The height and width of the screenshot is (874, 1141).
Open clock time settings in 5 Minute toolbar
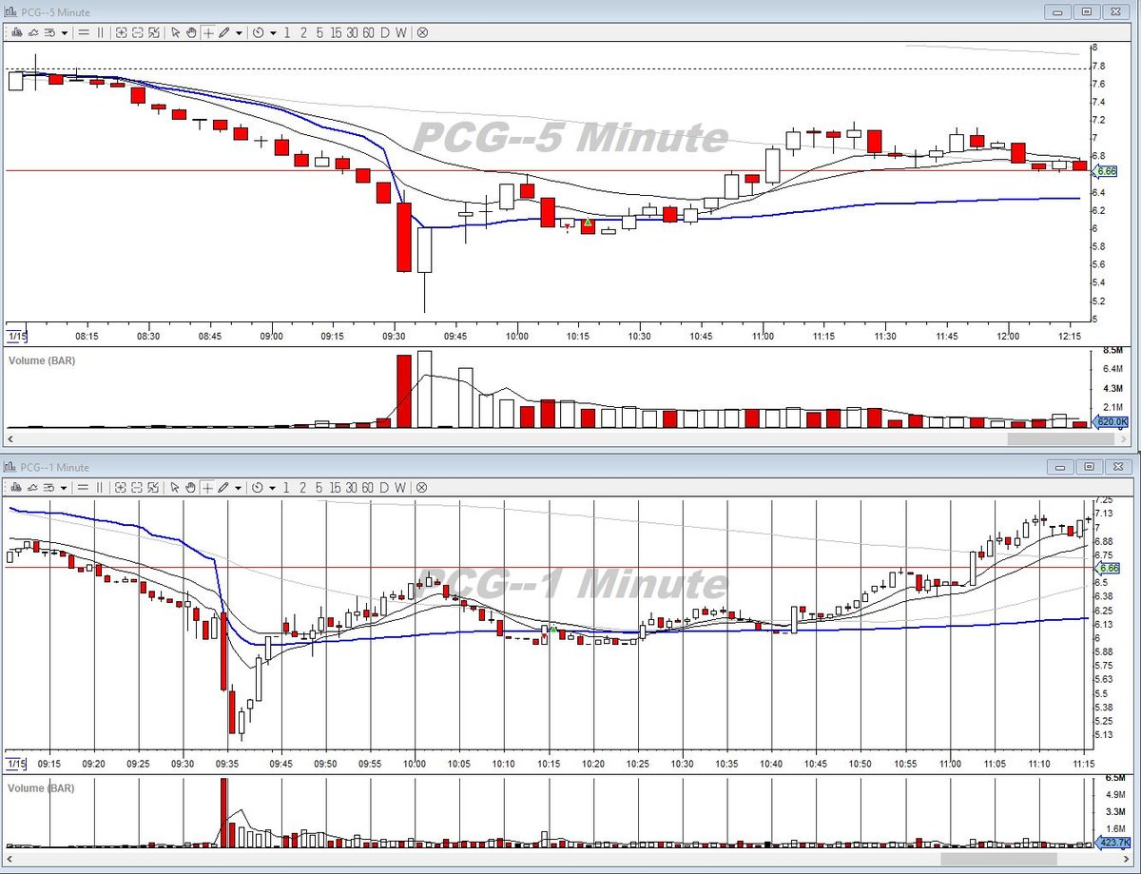click(259, 32)
